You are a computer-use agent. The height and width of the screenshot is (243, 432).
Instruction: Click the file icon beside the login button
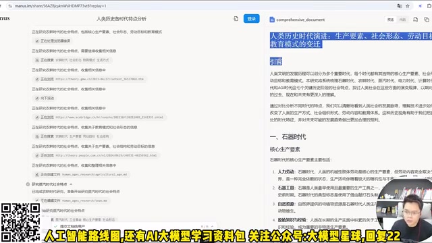(x=236, y=19)
